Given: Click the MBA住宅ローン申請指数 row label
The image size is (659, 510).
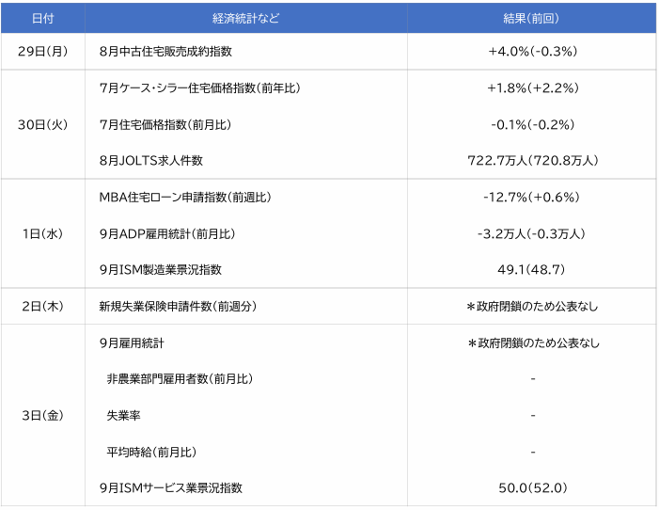Looking at the screenshot, I should coord(184,198).
